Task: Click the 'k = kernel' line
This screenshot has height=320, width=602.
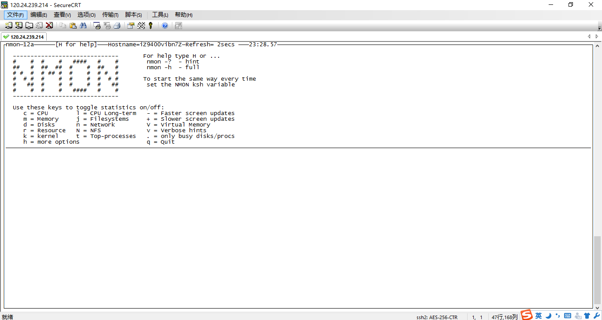Action: pyautogui.click(x=41, y=136)
